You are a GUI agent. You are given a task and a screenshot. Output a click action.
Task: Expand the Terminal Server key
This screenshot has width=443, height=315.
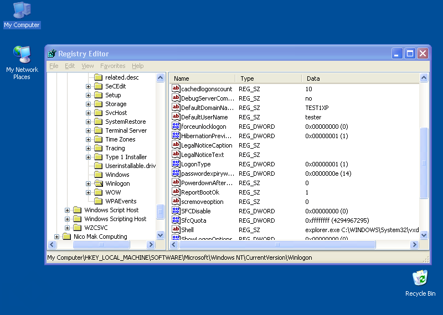click(x=88, y=130)
